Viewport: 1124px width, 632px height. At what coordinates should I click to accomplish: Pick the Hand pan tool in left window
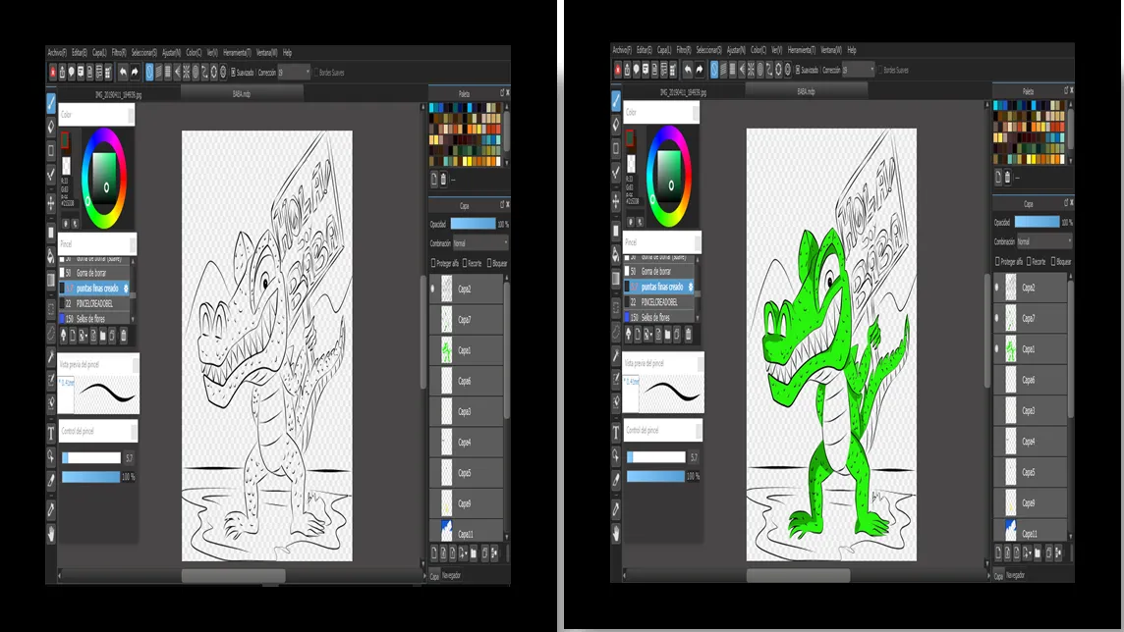click(52, 533)
